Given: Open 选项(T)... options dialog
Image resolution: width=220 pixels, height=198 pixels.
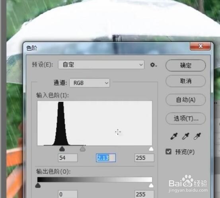Looking at the screenshot, I should pyautogui.click(x=186, y=118).
